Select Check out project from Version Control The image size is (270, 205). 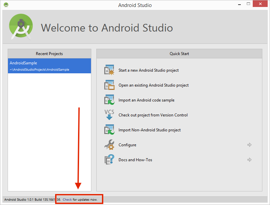tap(153, 115)
